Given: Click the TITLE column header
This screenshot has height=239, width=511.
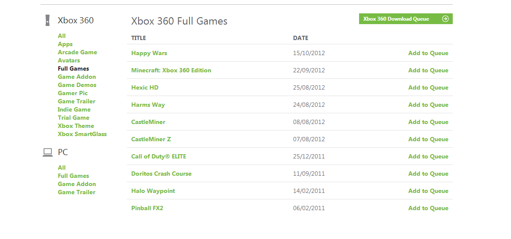Looking at the screenshot, I should click(139, 38).
